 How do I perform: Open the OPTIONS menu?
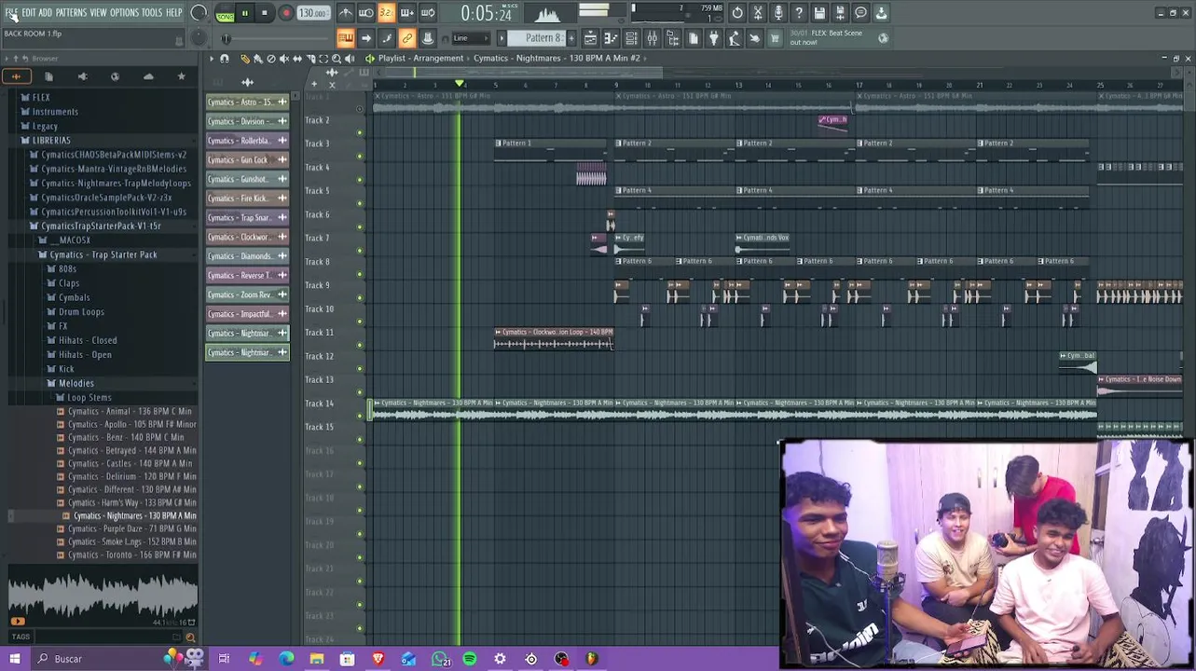pos(124,12)
